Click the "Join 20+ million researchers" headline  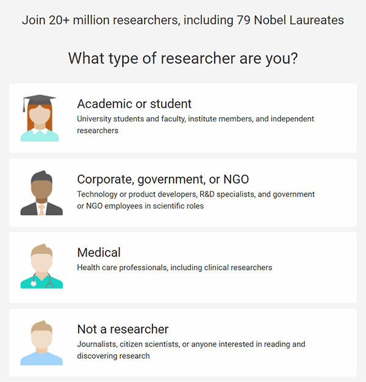183,20
